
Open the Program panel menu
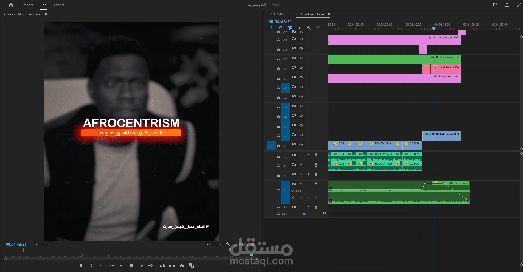46,14
